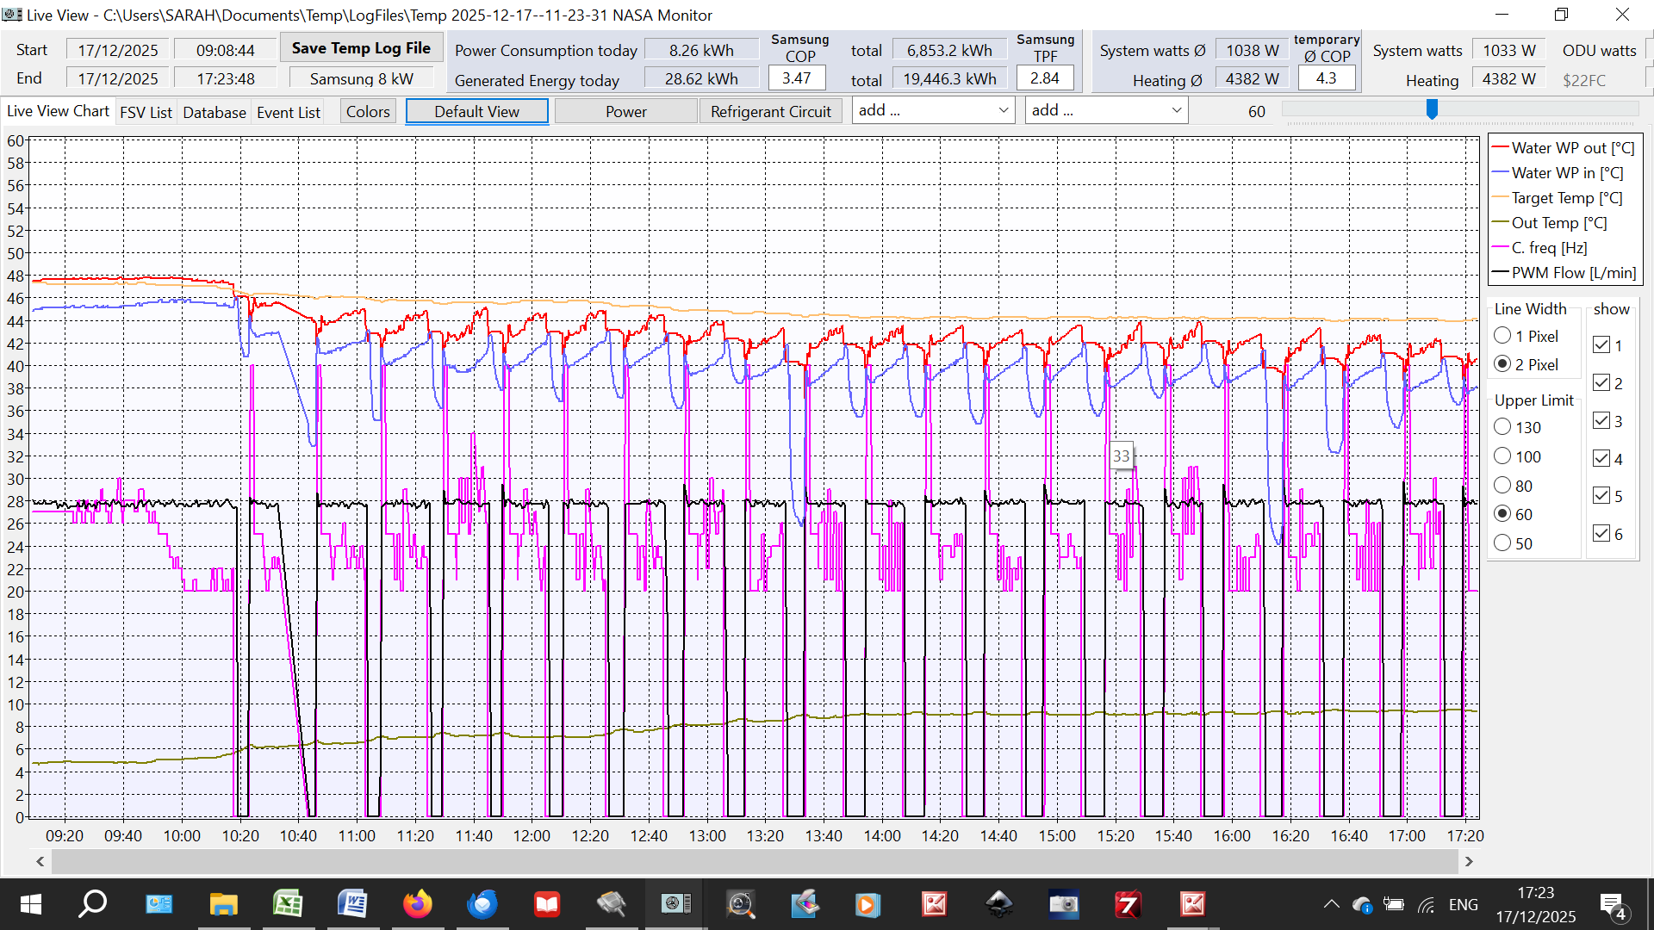This screenshot has width=1654, height=930.
Task: Launch Word from the taskbar
Action: tap(352, 904)
